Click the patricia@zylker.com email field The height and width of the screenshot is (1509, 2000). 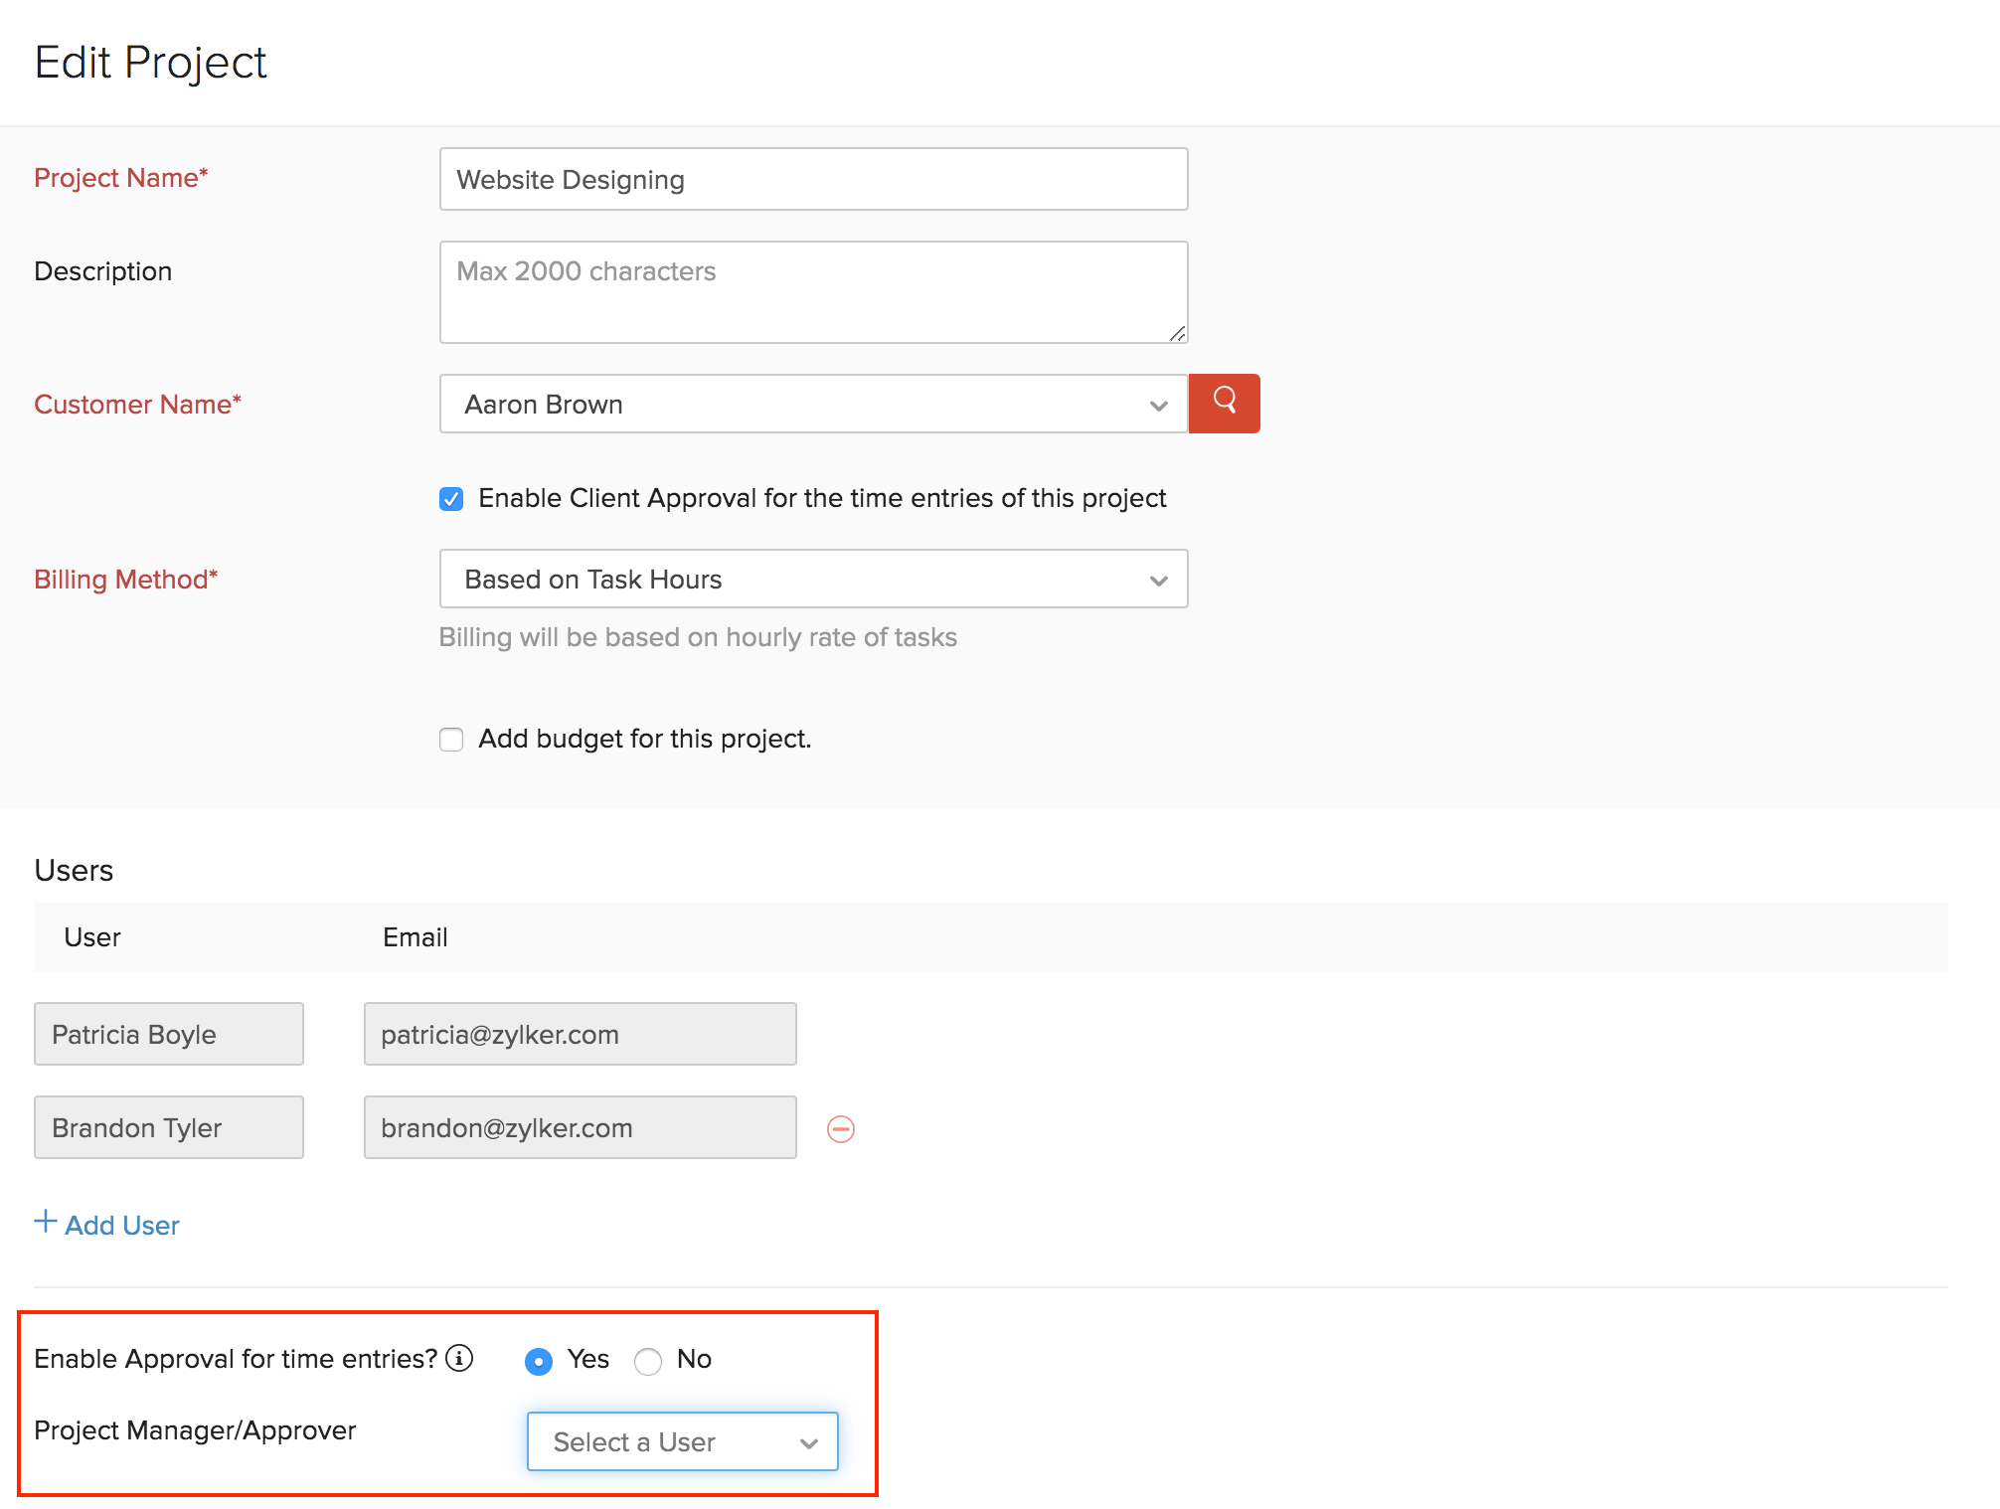coord(580,1034)
